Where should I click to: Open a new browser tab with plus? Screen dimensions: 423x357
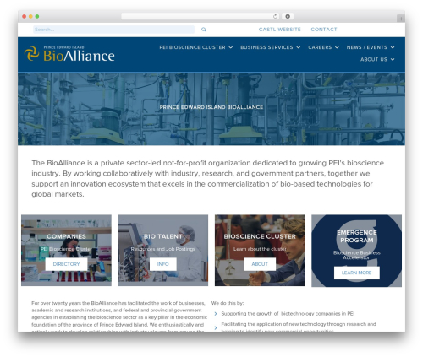click(x=401, y=19)
